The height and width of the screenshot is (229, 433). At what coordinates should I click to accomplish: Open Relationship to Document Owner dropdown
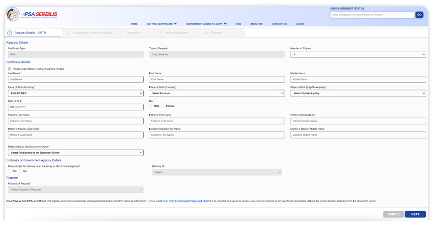pyautogui.click(x=76, y=153)
